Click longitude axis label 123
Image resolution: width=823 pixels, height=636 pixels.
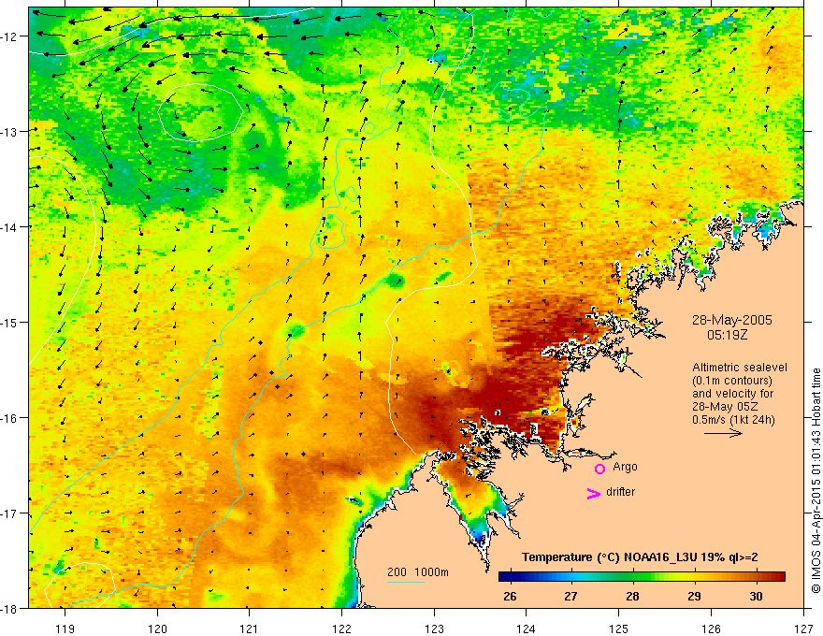434,629
